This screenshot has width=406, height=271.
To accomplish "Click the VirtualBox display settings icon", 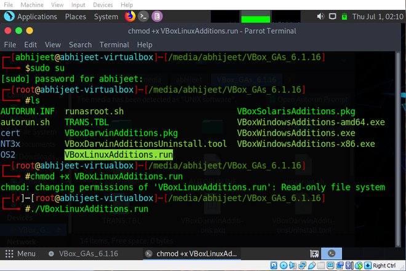I will click(330, 265).
